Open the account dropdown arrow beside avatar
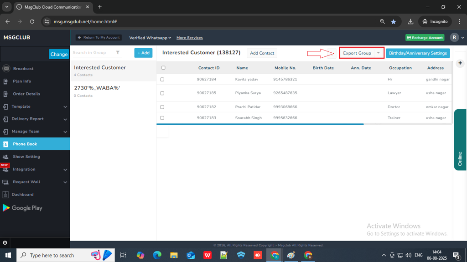 [x=462, y=38]
